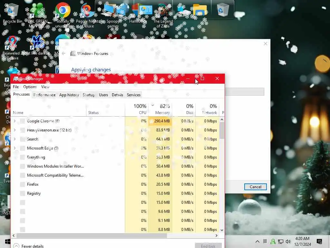Click the Windows Features title icon
Screen dimensions: 330x248
click(73, 54)
